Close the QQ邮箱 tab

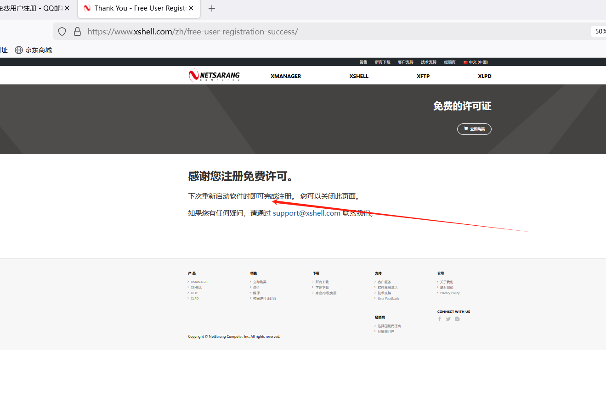tap(67, 8)
